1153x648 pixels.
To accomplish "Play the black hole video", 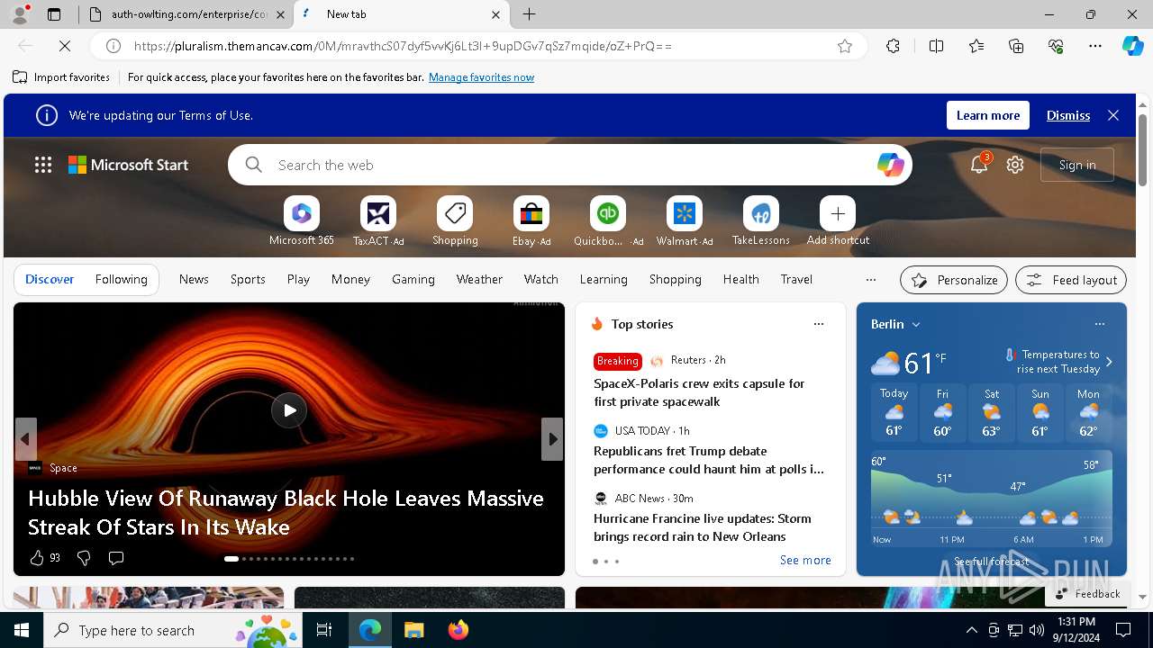I will click(x=289, y=410).
